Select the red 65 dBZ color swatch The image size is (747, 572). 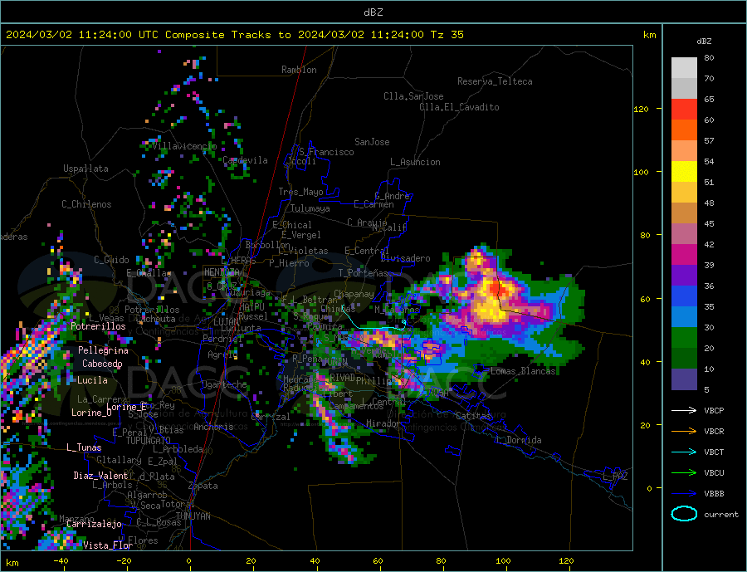pyautogui.click(x=684, y=109)
